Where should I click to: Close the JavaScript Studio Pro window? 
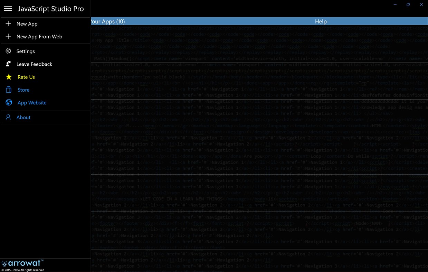[x=421, y=4]
